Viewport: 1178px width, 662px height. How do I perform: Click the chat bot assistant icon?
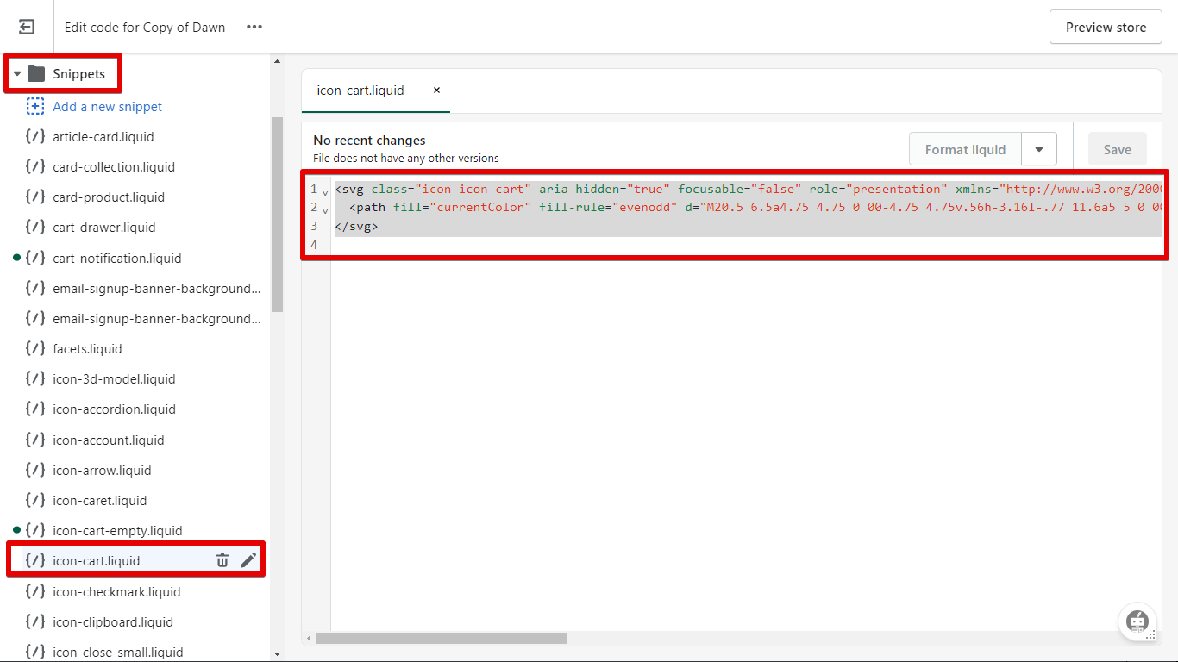pyautogui.click(x=1137, y=621)
